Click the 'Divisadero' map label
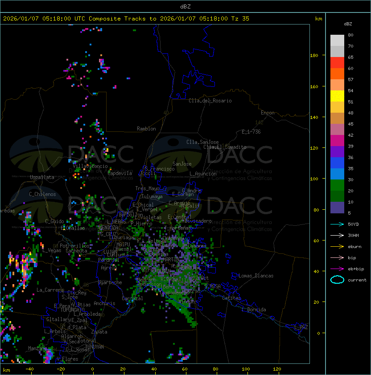This screenshot has width=371, height=375. click(198, 221)
